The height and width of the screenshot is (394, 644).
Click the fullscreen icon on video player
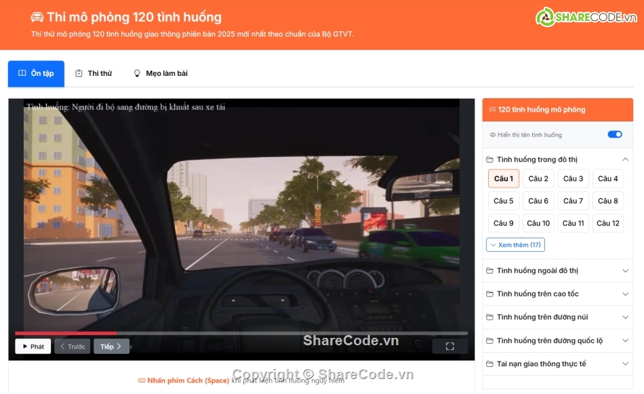coord(449,347)
